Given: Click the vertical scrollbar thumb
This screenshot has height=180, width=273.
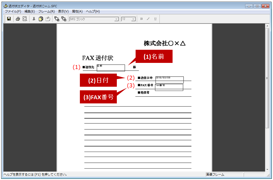Looking at the screenshot, I should point(267,78).
